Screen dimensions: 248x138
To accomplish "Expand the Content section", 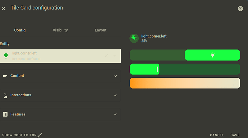I will point(60,76).
